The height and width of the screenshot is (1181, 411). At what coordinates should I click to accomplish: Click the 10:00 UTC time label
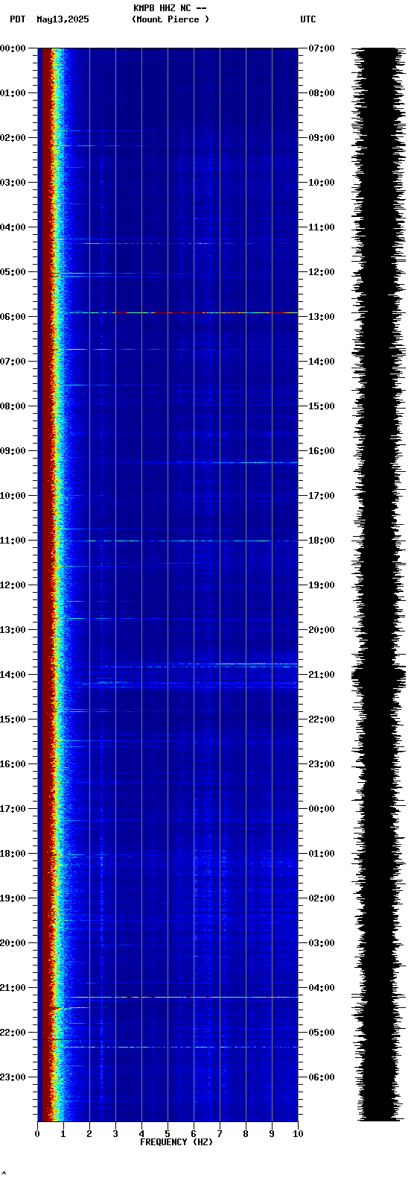[322, 183]
